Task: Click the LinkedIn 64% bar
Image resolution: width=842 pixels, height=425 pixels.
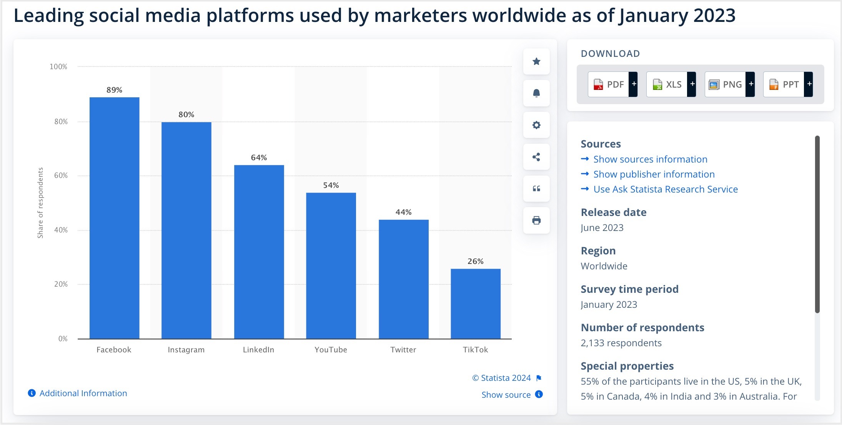Action: (259, 252)
